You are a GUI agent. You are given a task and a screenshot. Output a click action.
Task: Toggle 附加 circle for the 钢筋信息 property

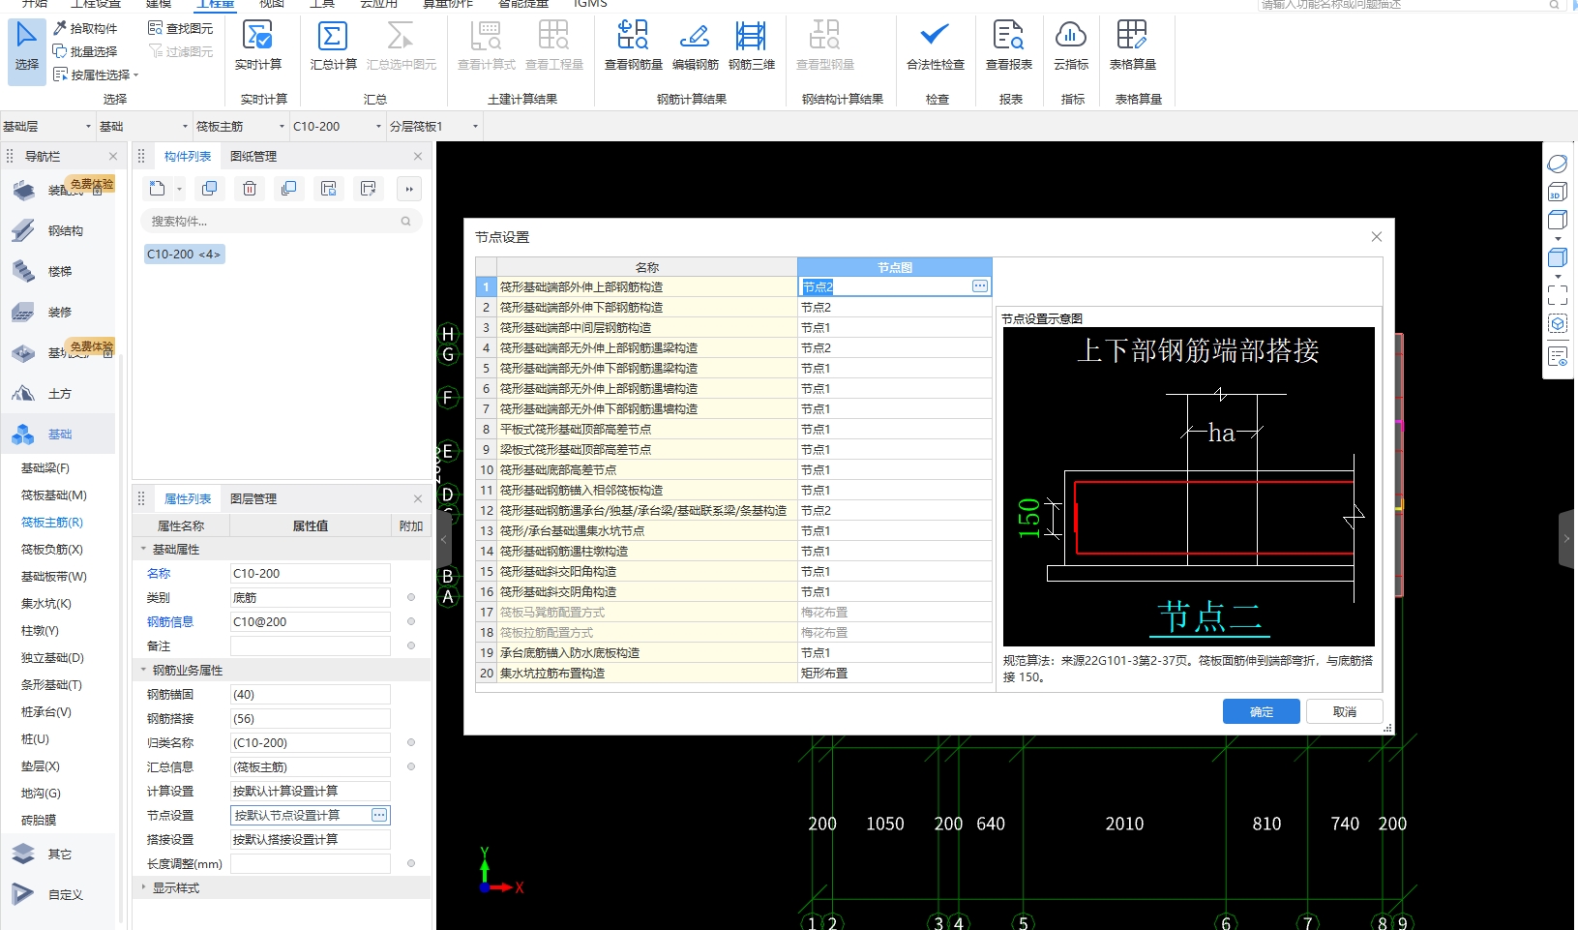pos(411,621)
